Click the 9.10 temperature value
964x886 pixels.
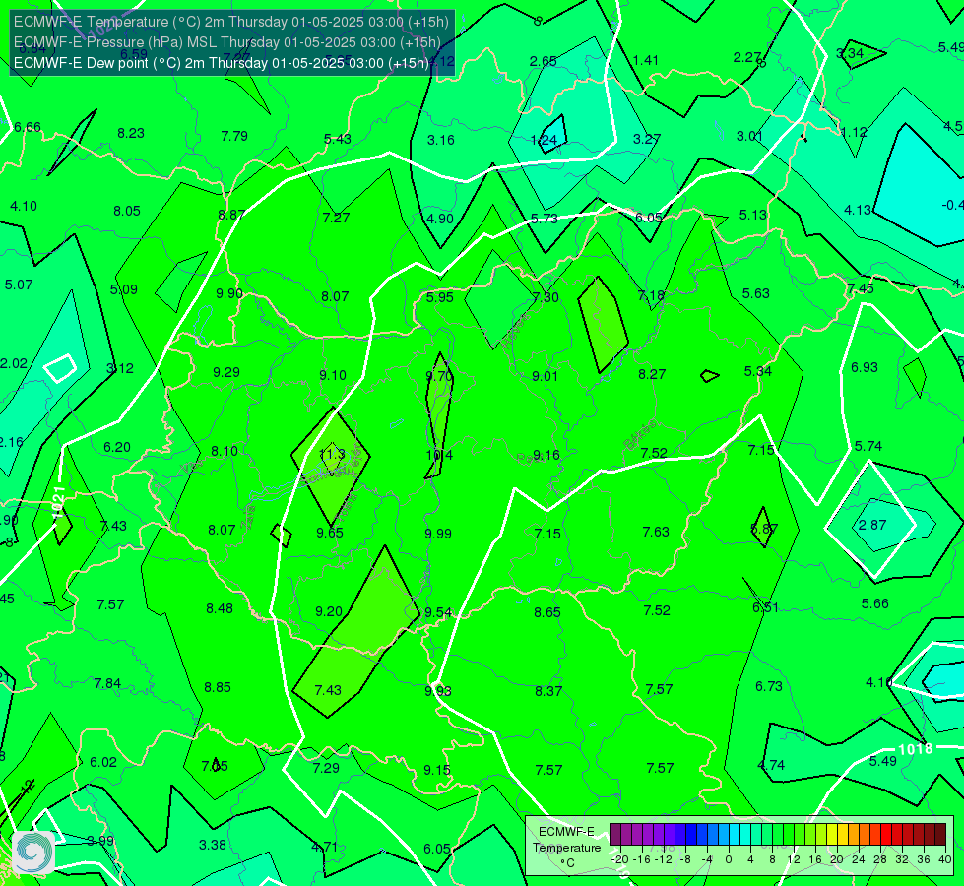[x=333, y=375]
